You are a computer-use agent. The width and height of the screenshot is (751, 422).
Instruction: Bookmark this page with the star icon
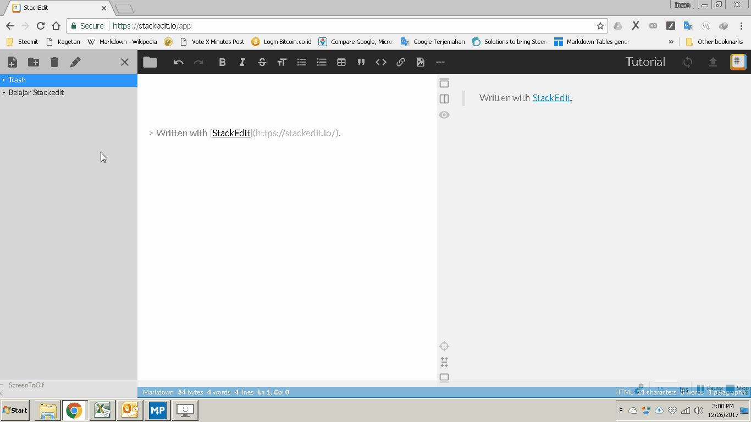[x=600, y=26]
